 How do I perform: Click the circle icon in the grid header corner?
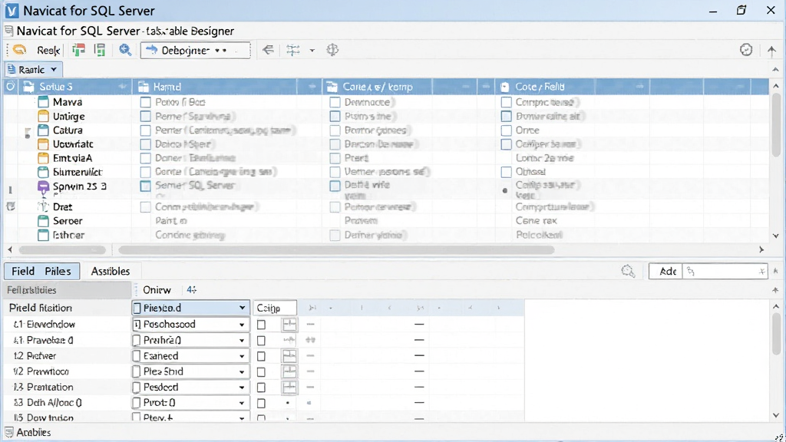(x=11, y=86)
